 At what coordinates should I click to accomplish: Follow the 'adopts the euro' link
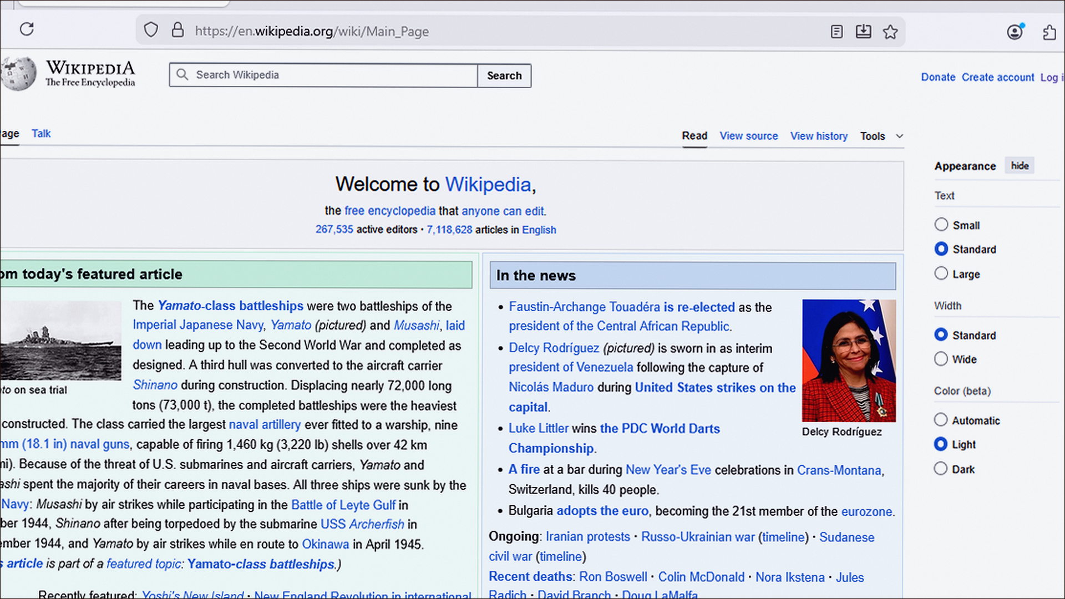pos(602,511)
